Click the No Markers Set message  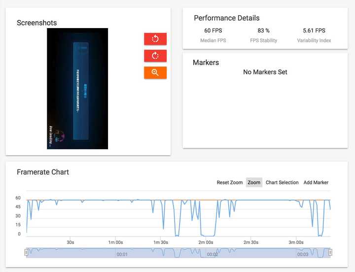click(265, 72)
